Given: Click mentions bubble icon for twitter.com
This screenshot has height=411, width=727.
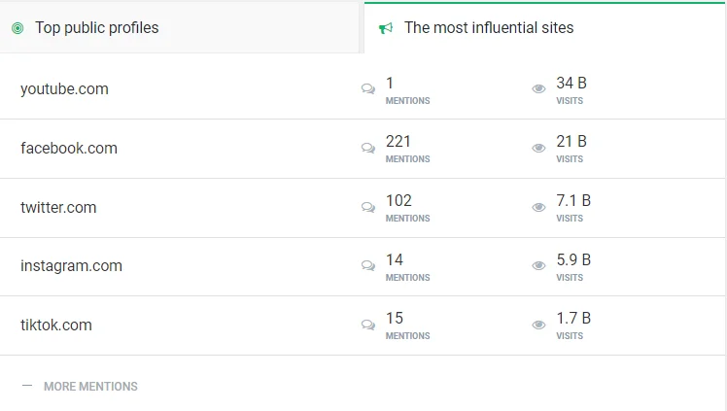Looking at the screenshot, I should [x=368, y=207].
